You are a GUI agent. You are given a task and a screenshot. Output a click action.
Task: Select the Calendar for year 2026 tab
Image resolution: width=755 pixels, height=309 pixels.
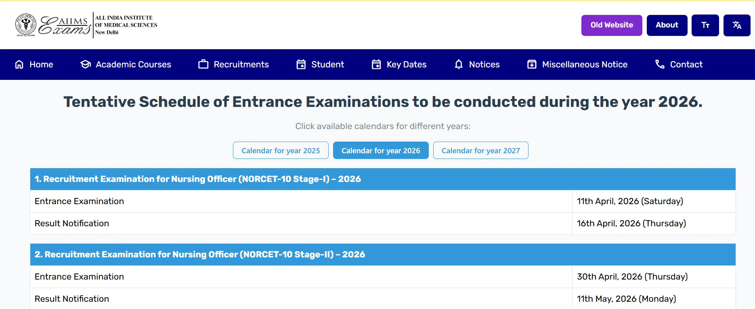[x=381, y=150]
